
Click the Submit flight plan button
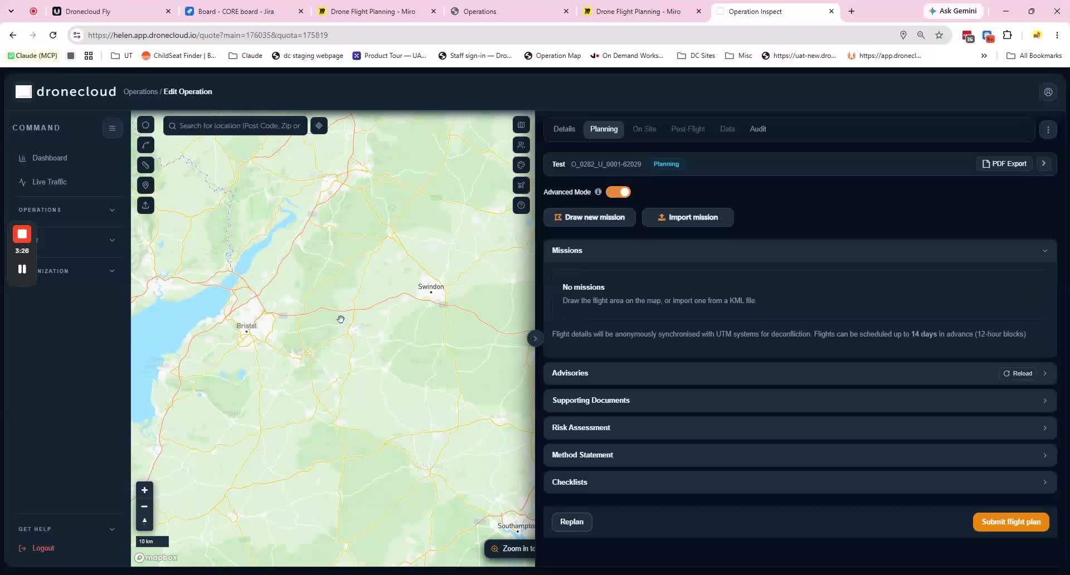[1011, 522]
